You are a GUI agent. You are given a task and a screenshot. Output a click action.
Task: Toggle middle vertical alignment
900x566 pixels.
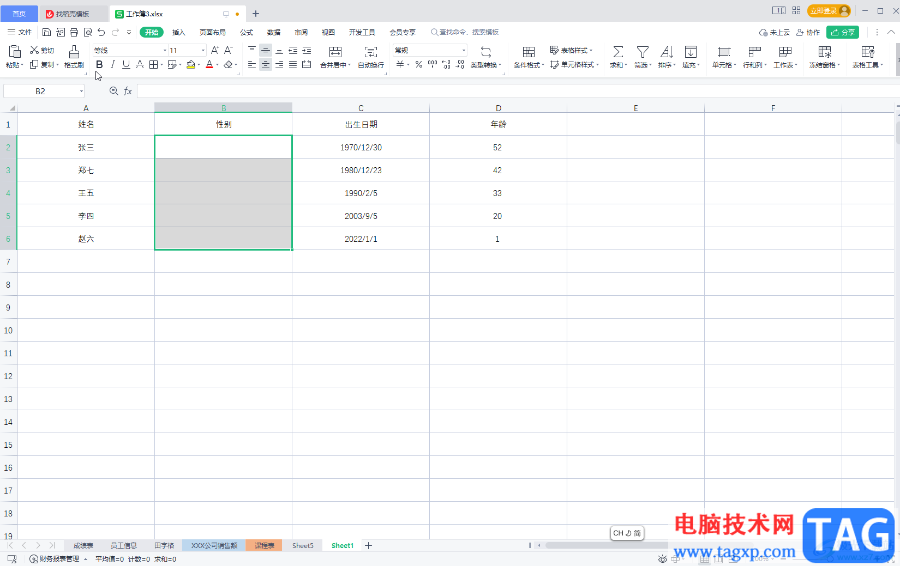tap(266, 50)
